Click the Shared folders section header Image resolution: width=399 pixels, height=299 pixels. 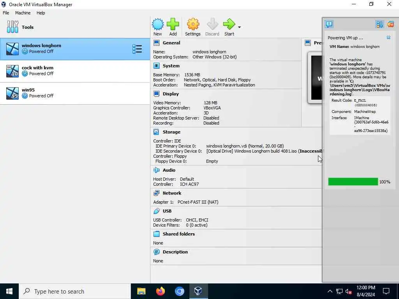click(178, 234)
